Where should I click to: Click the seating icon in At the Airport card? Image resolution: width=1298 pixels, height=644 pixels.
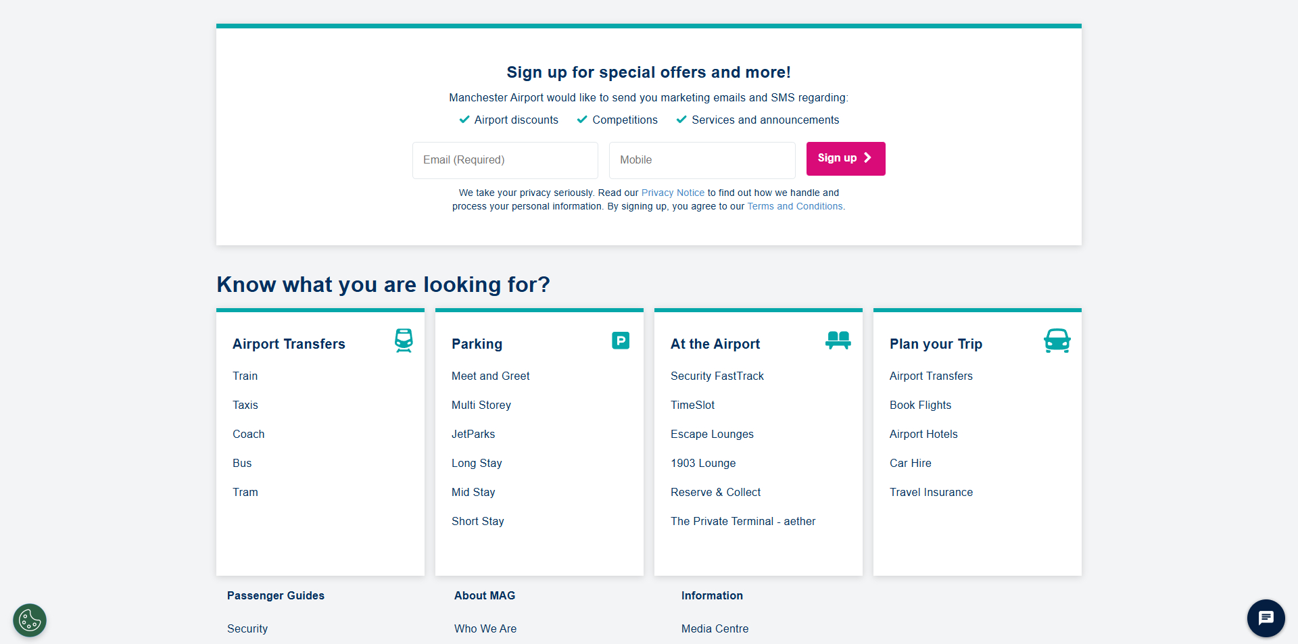pyautogui.click(x=838, y=340)
